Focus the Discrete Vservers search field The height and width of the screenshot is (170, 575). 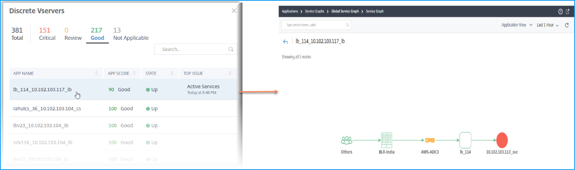click(196, 49)
